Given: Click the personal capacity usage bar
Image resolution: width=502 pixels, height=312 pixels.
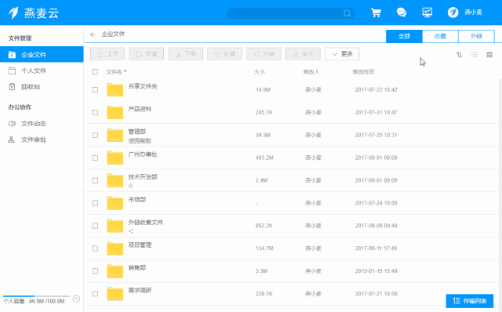Looking at the screenshot, I should coord(36,296).
